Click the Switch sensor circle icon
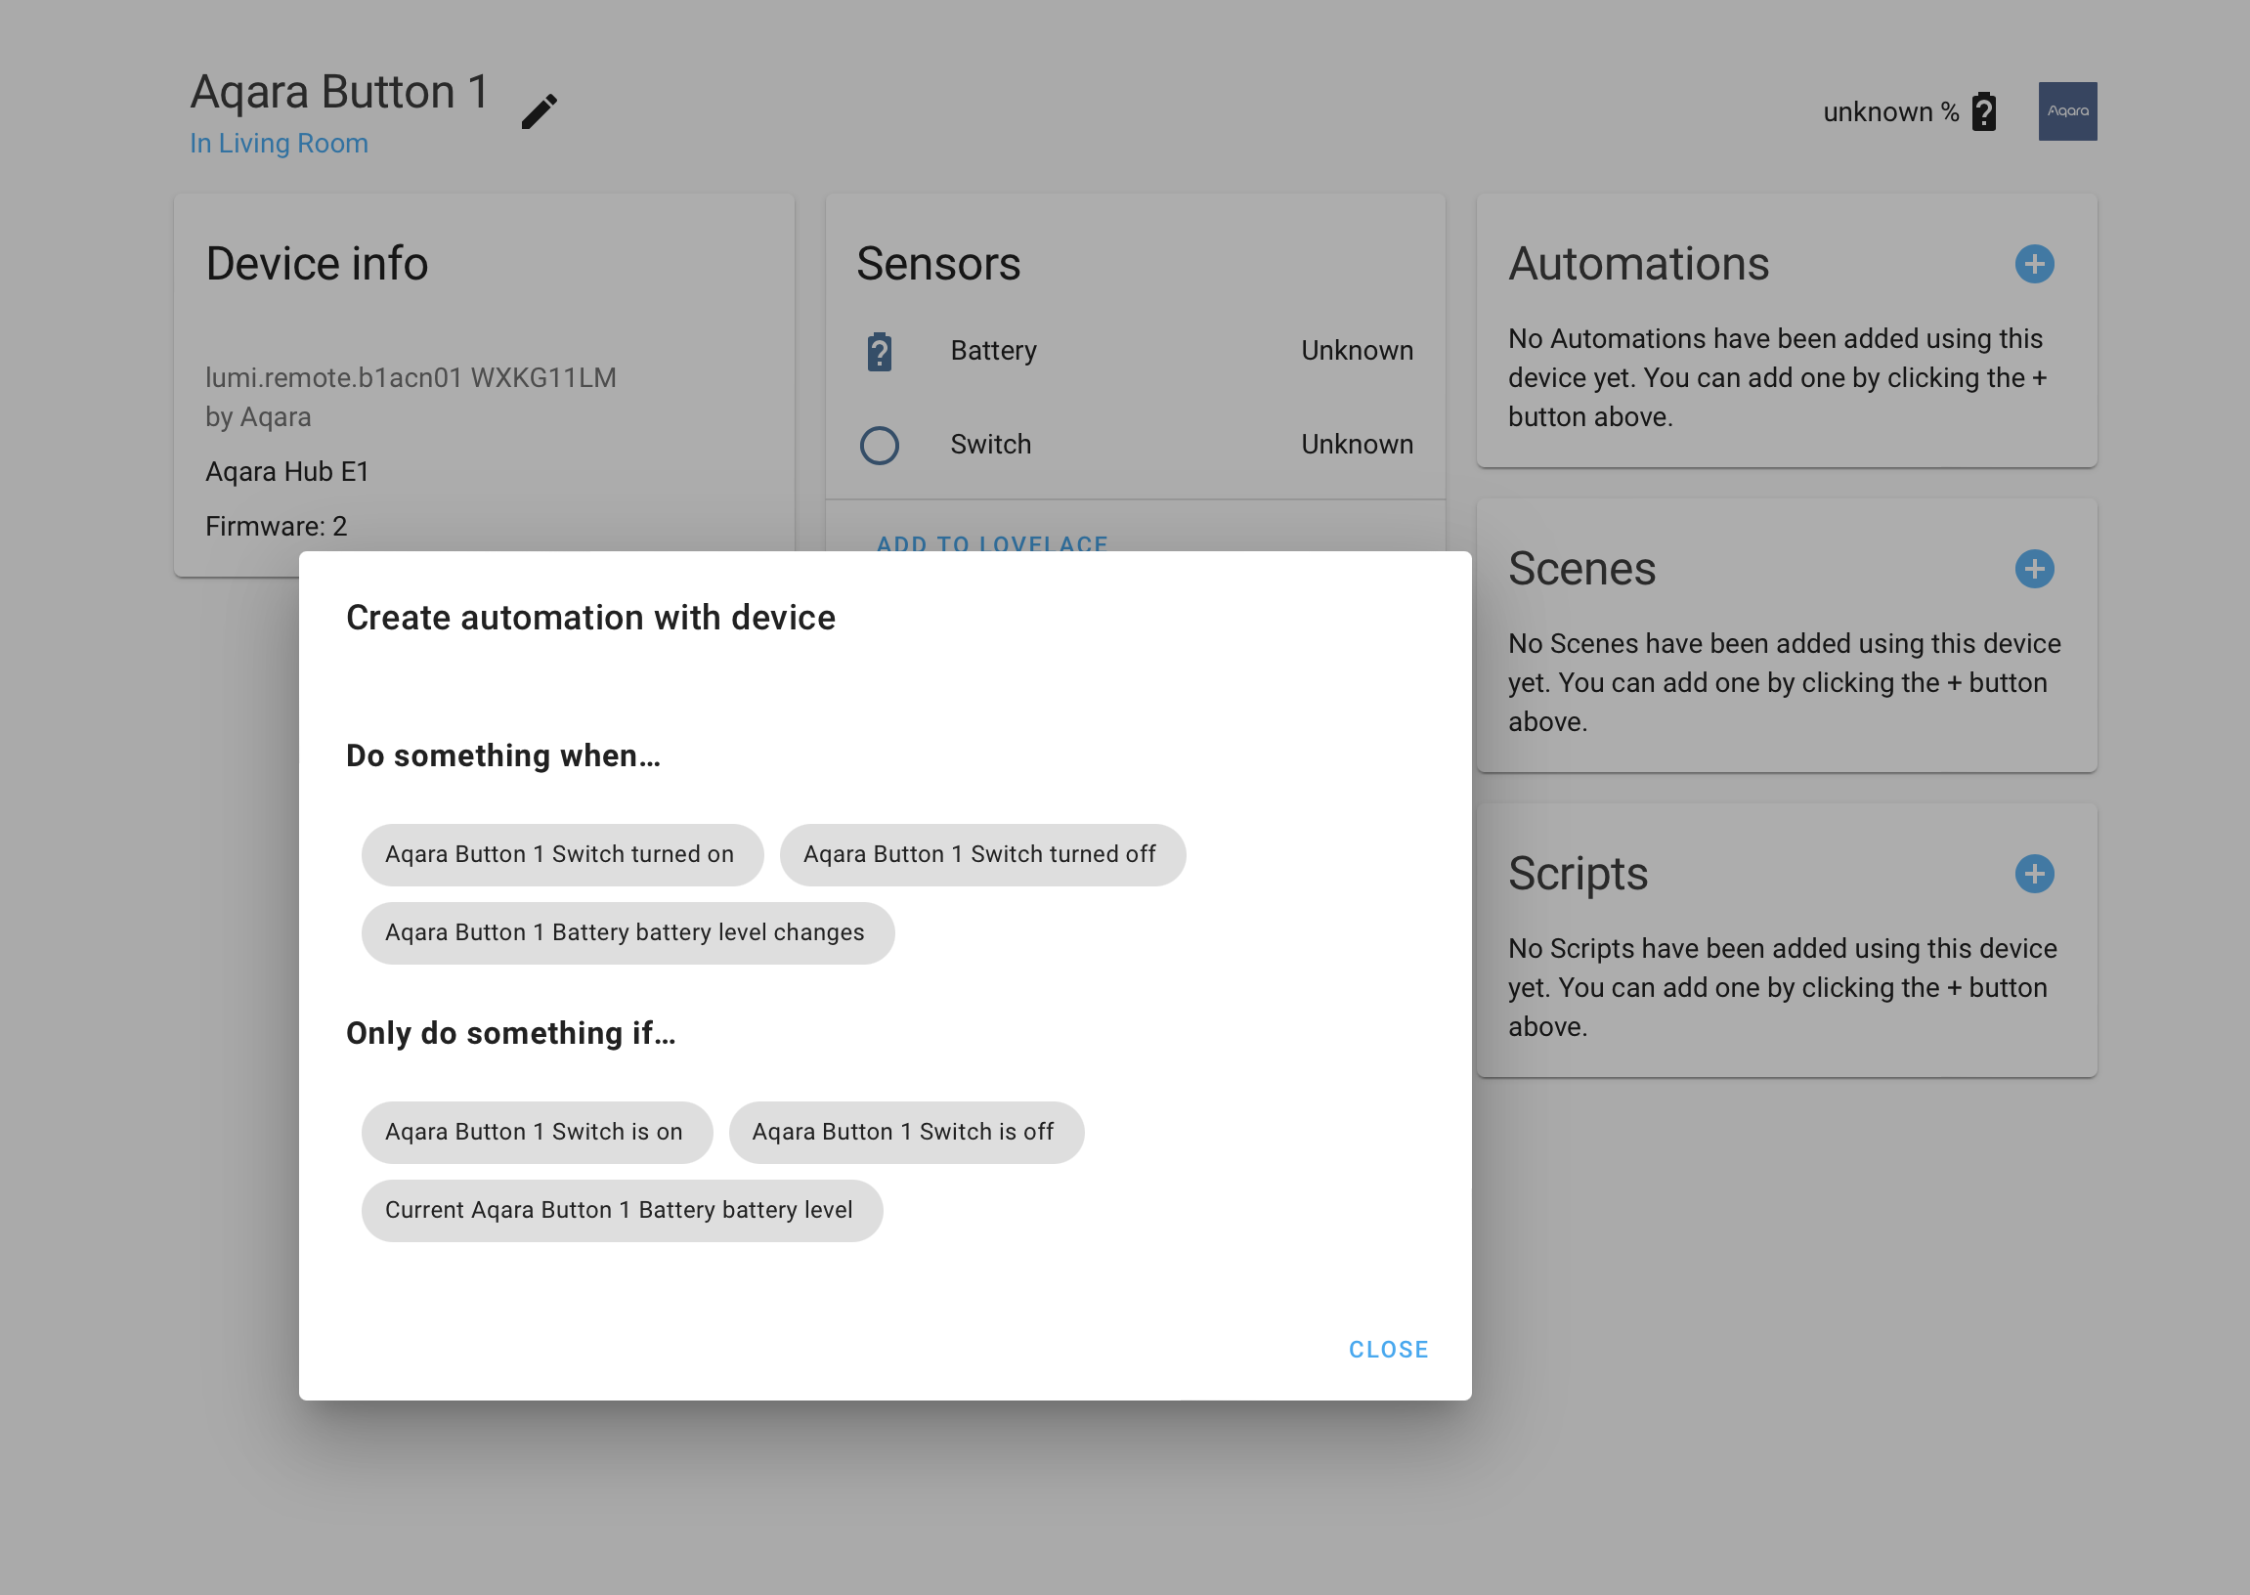The image size is (2250, 1595). (881, 444)
